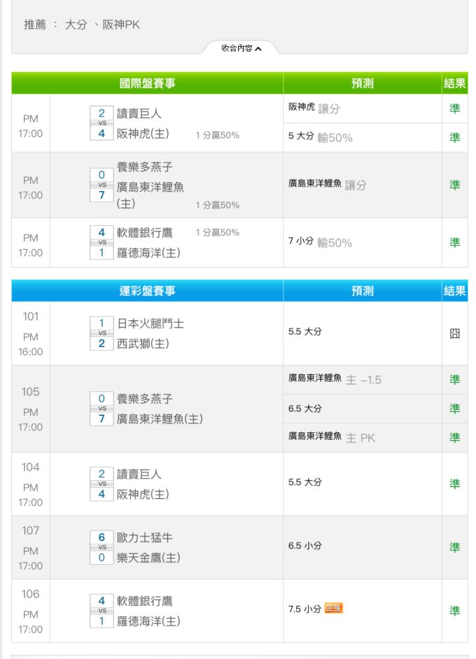Click 廣島東洋鯉魚 主 -1.5 prediction
Image resolution: width=476 pixels, height=659 pixels.
[335, 380]
